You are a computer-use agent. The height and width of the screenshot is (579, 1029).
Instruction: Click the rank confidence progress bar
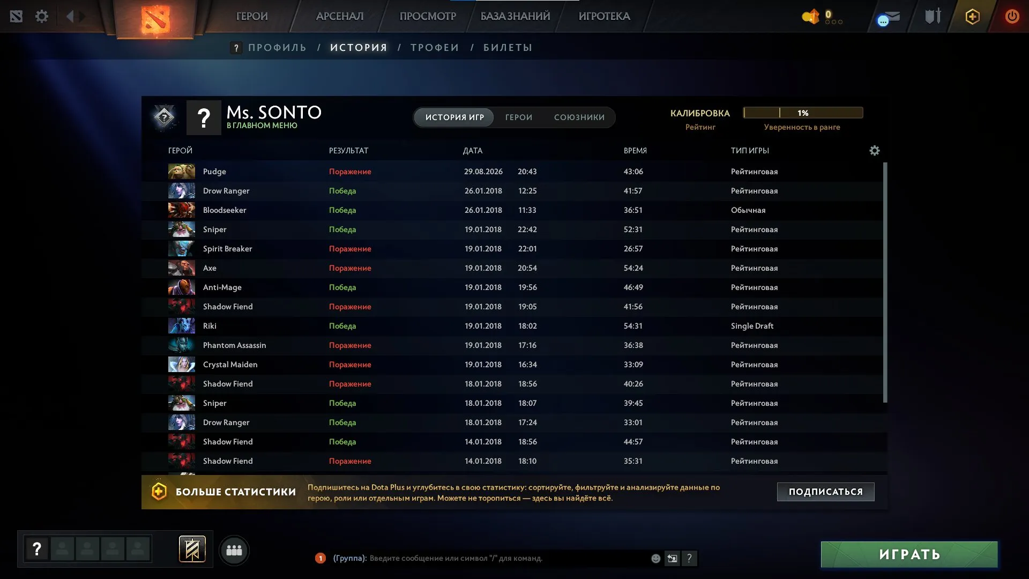click(x=803, y=113)
